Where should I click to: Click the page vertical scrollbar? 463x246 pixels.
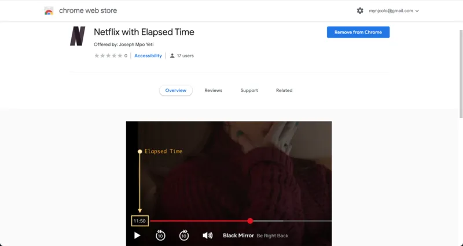pyautogui.click(x=461, y=74)
